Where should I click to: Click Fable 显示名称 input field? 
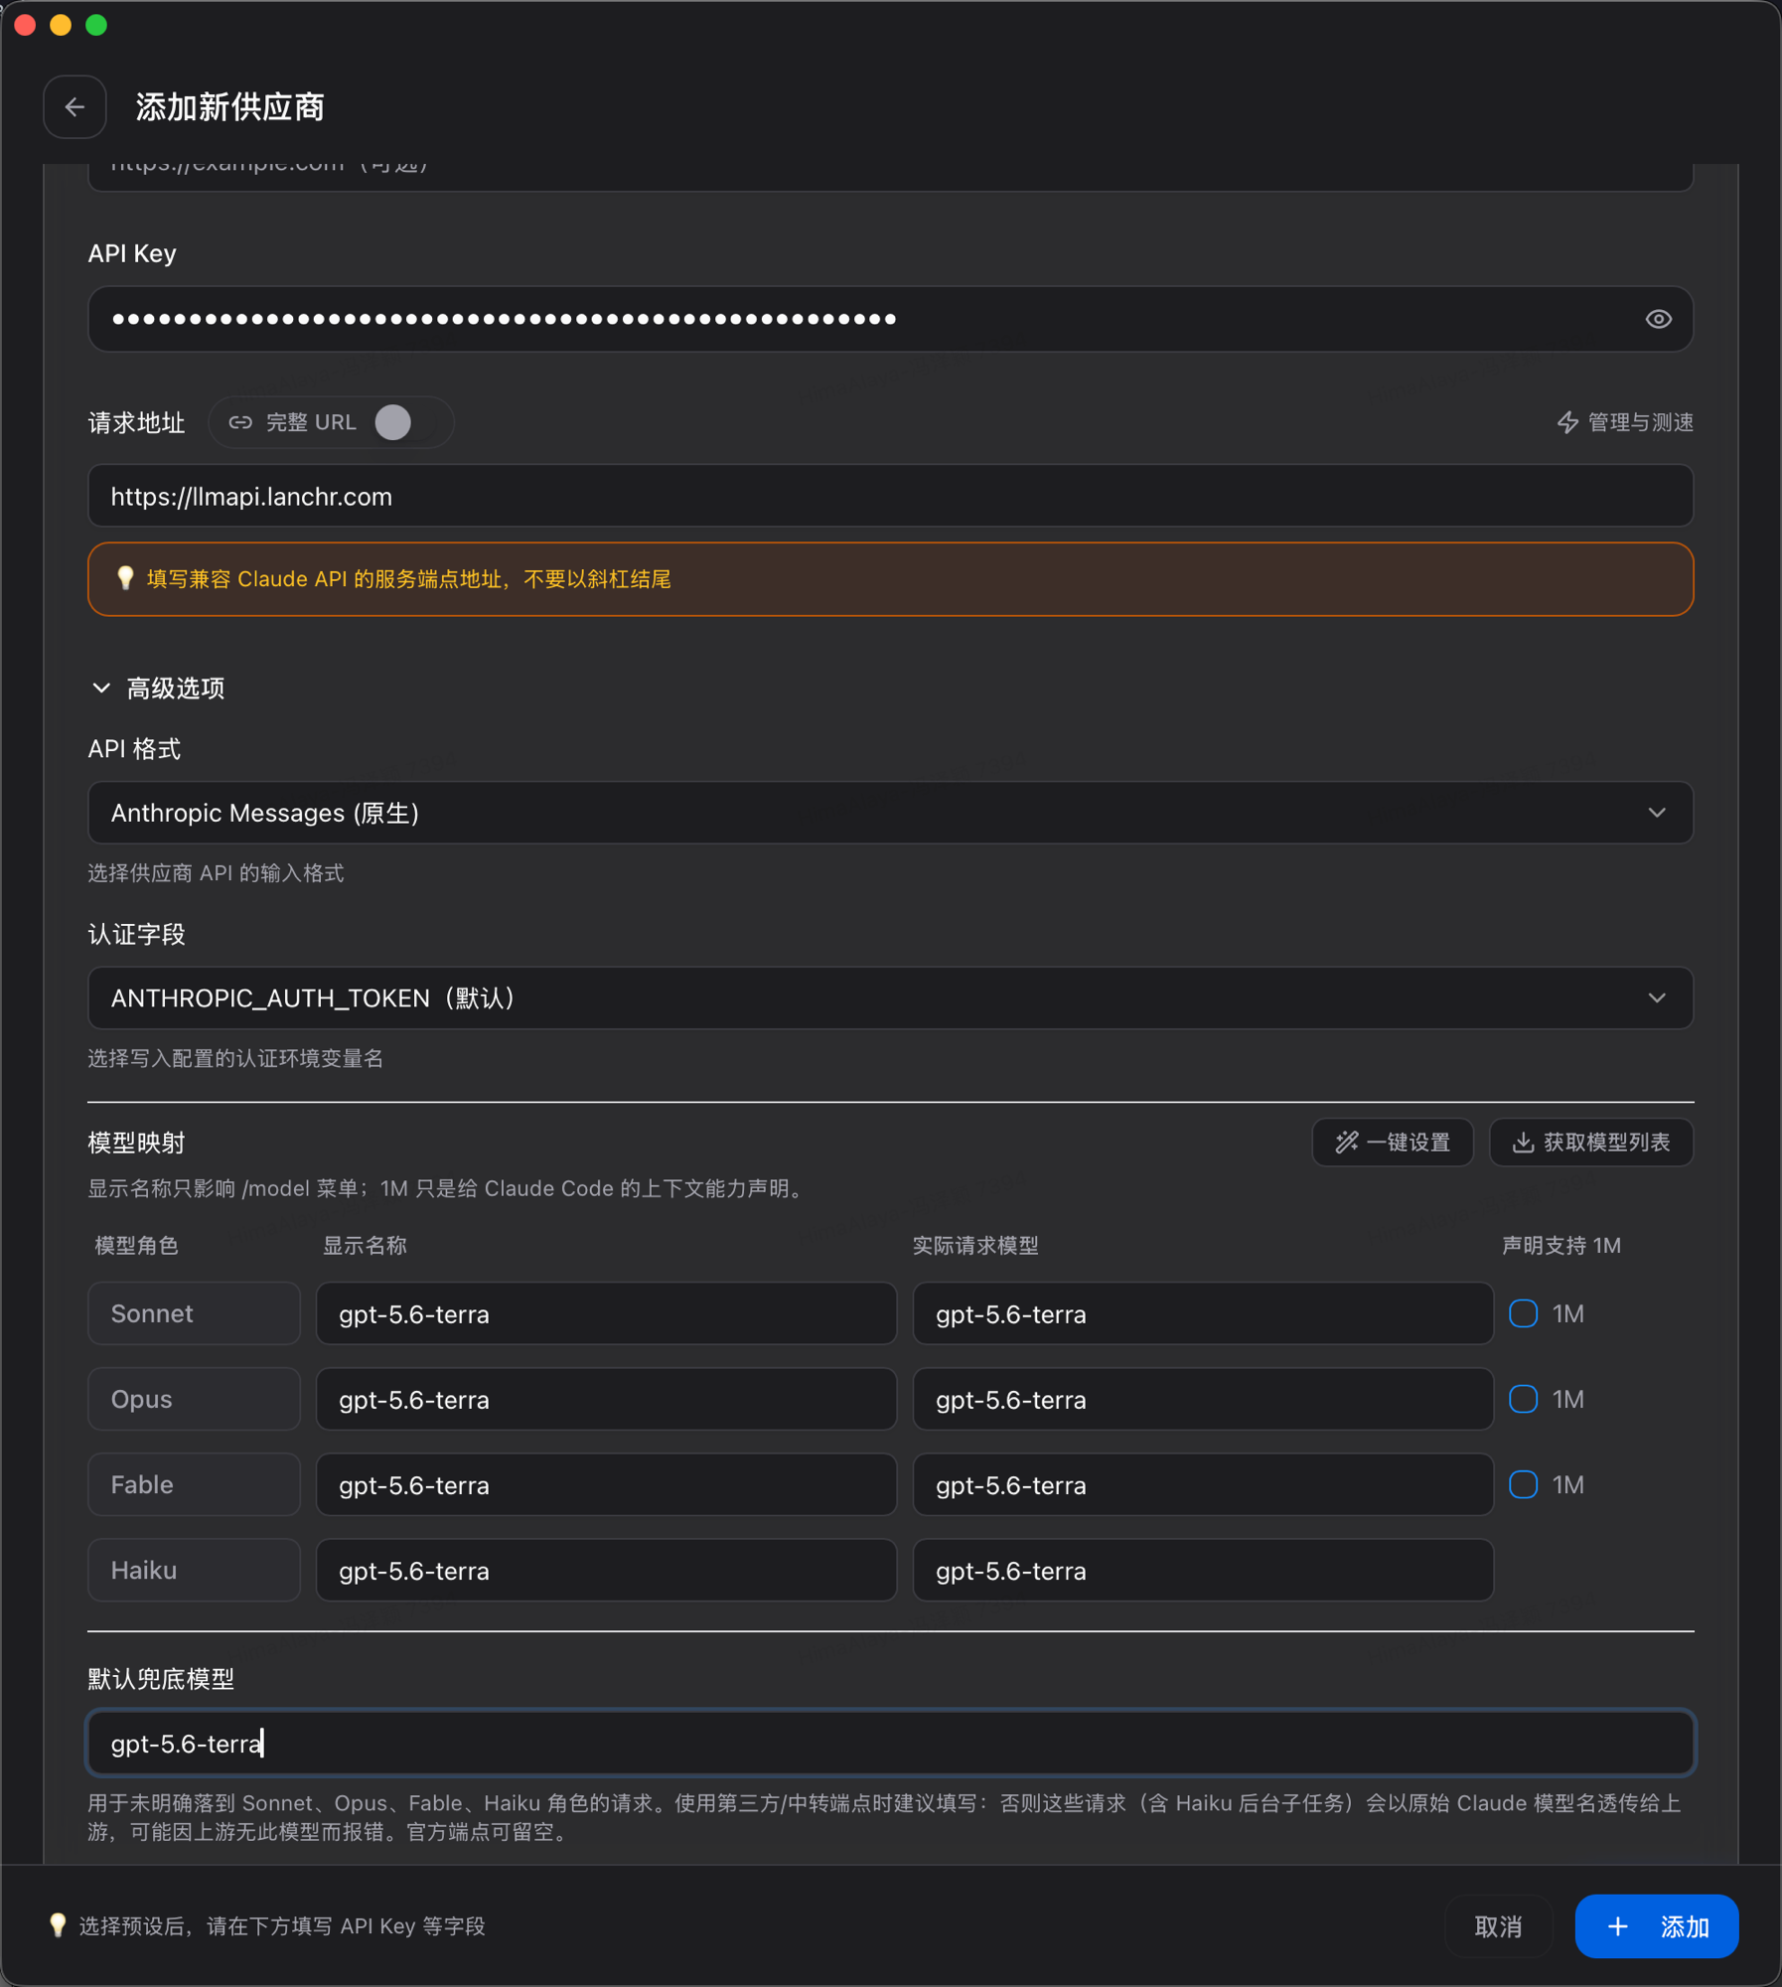point(606,1484)
